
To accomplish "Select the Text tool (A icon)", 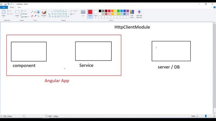I will click(x=38, y=12).
